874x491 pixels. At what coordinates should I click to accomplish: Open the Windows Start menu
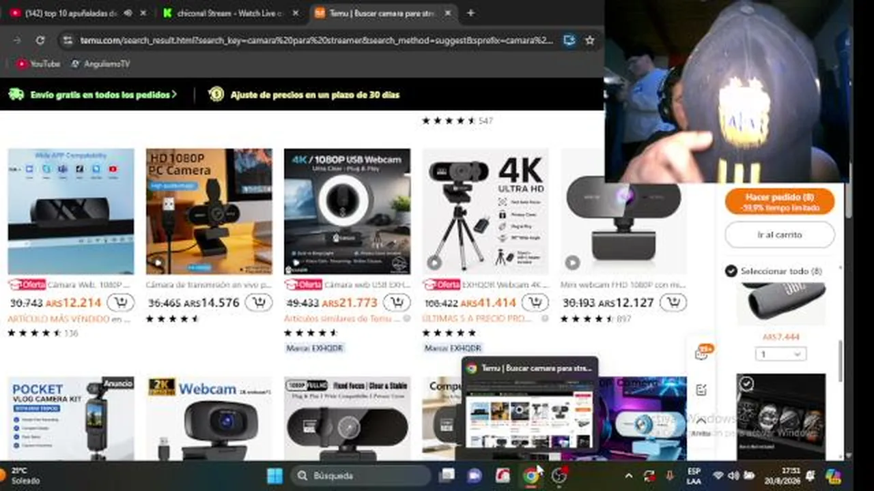274,475
